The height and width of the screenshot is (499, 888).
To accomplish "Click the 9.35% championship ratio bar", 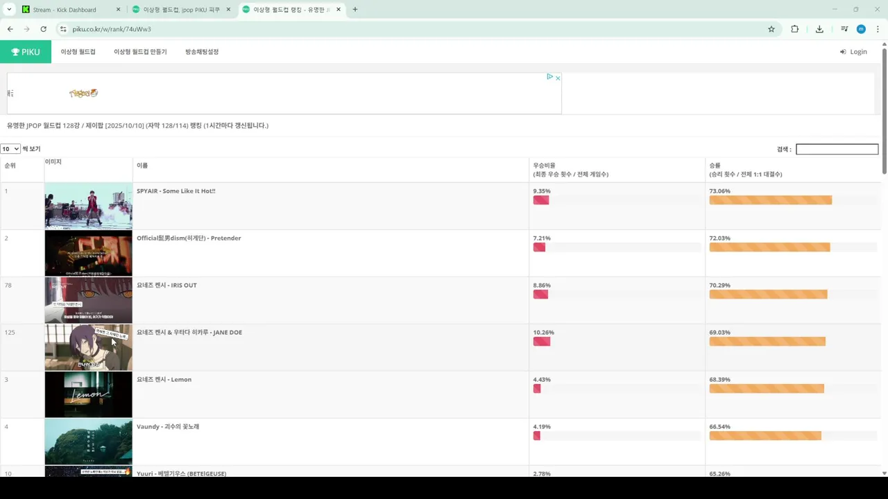I will 541,200.
